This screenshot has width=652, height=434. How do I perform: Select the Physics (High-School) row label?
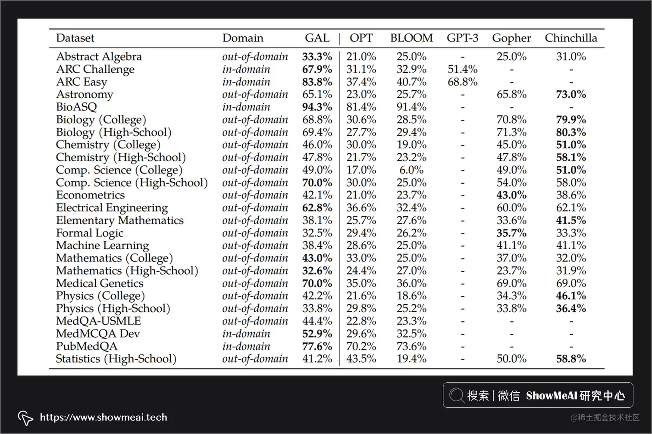pos(113,309)
